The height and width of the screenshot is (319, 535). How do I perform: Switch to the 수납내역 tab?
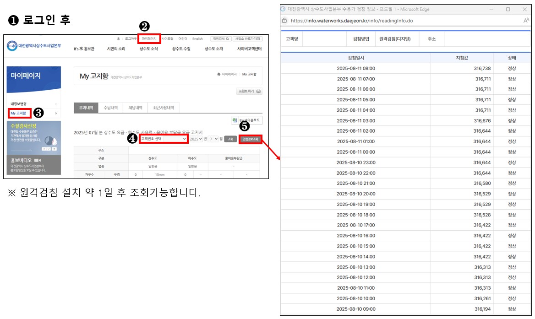[x=110, y=108]
